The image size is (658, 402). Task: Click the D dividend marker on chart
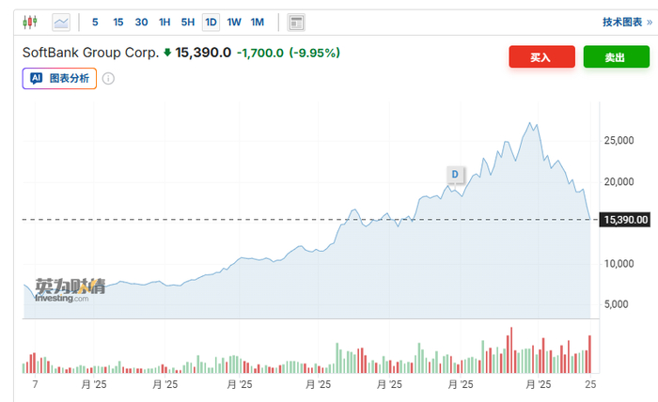(x=455, y=175)
